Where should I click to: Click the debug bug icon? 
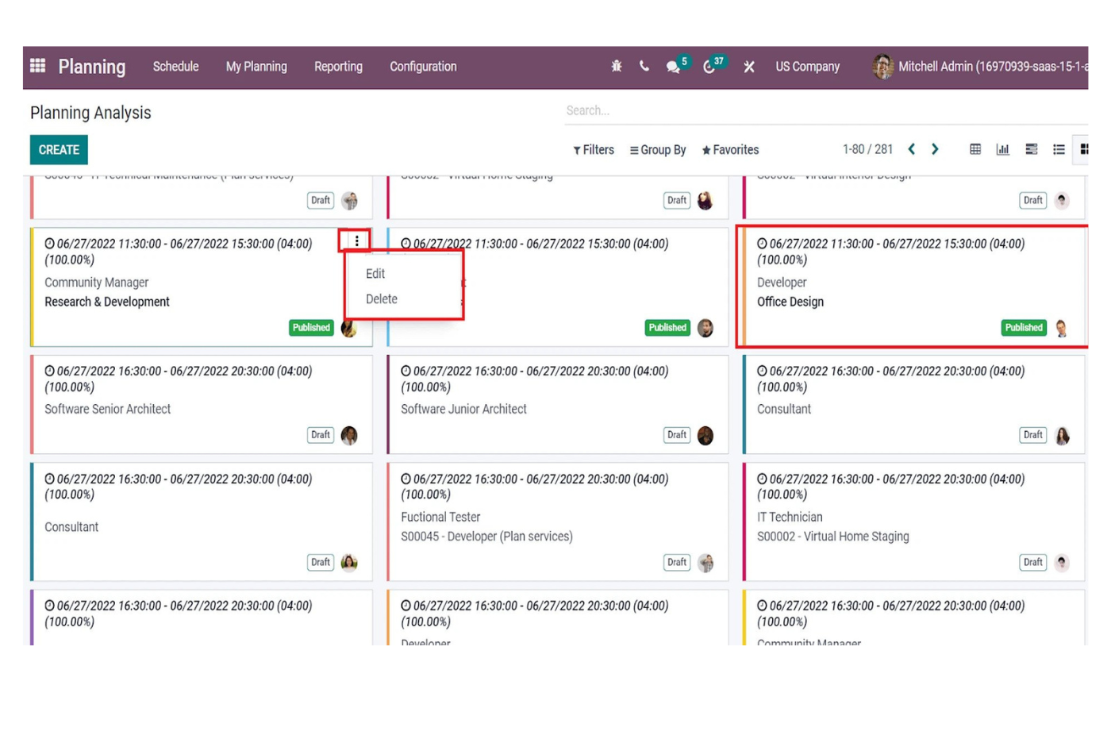click(617, 67)
